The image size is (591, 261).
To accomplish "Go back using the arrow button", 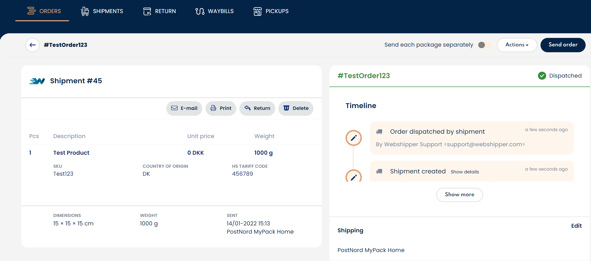I will click(33, 45).
